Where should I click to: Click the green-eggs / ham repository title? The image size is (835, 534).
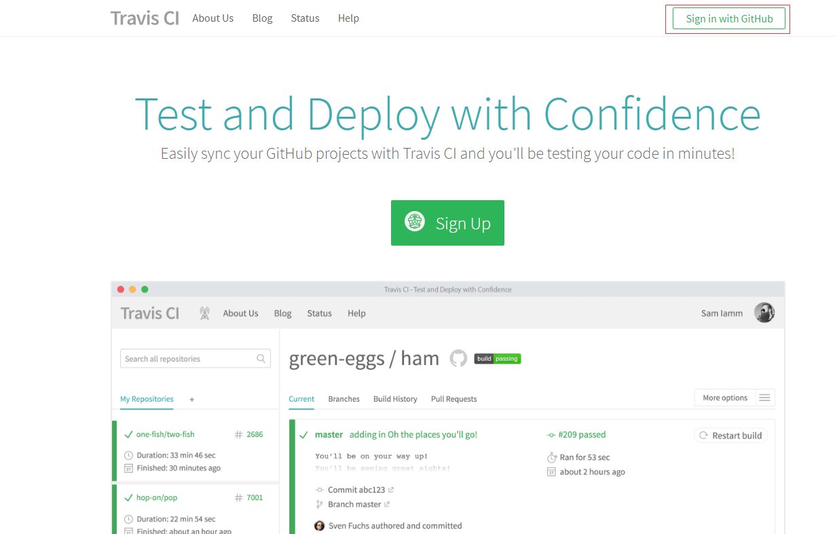point(364,358)
